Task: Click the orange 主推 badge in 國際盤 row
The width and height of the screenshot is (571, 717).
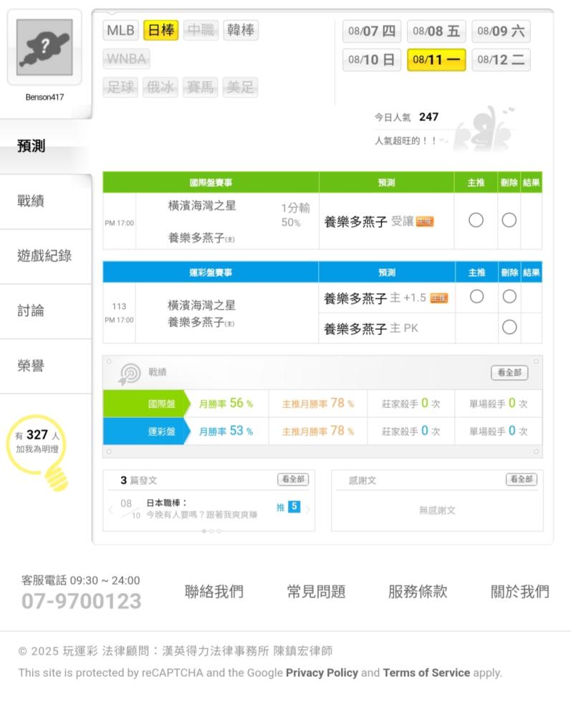Action: point(424,222)
